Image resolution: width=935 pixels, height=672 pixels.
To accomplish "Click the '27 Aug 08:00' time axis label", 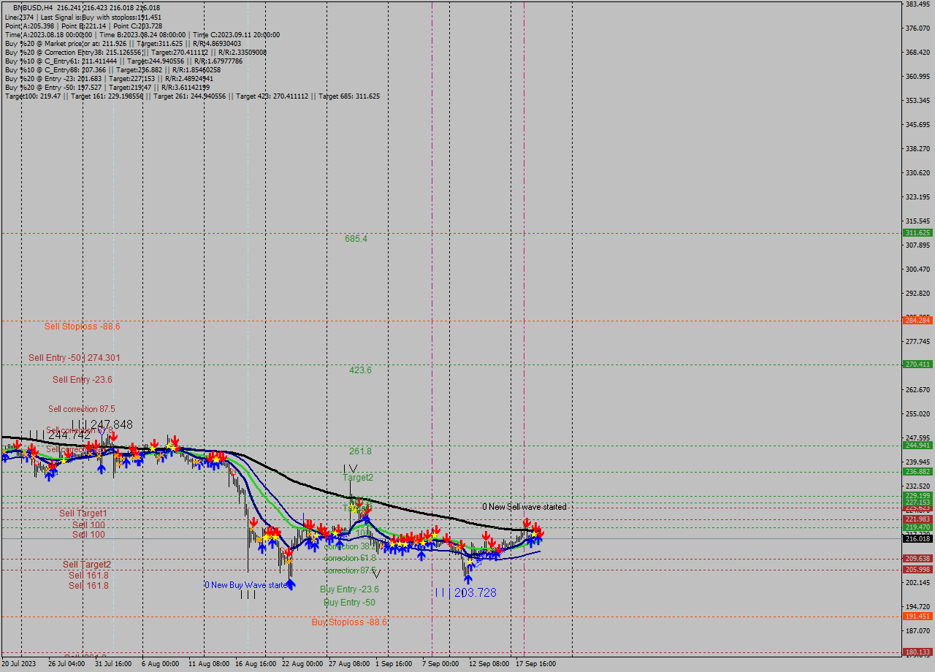I will [349, 664].
